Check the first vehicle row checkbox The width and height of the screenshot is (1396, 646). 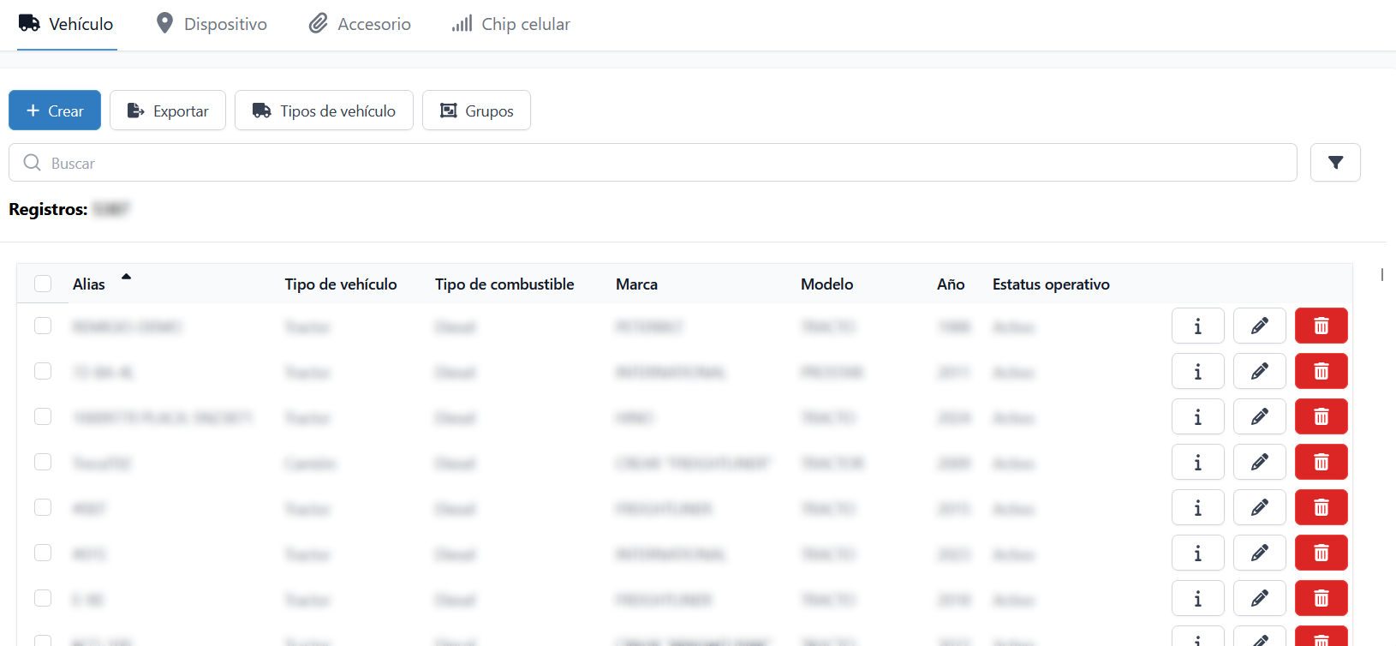point(43,326)
